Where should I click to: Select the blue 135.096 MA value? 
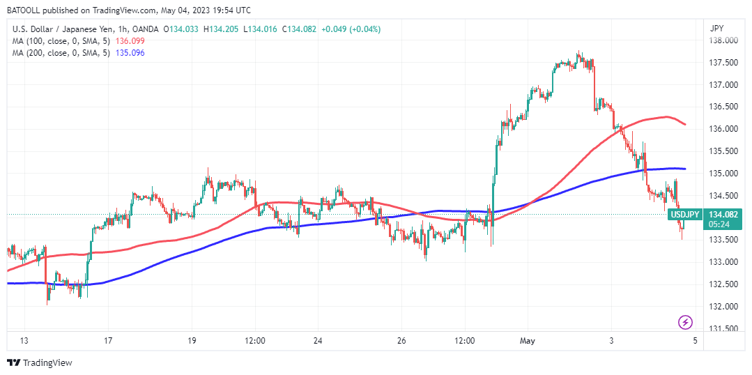130,53
